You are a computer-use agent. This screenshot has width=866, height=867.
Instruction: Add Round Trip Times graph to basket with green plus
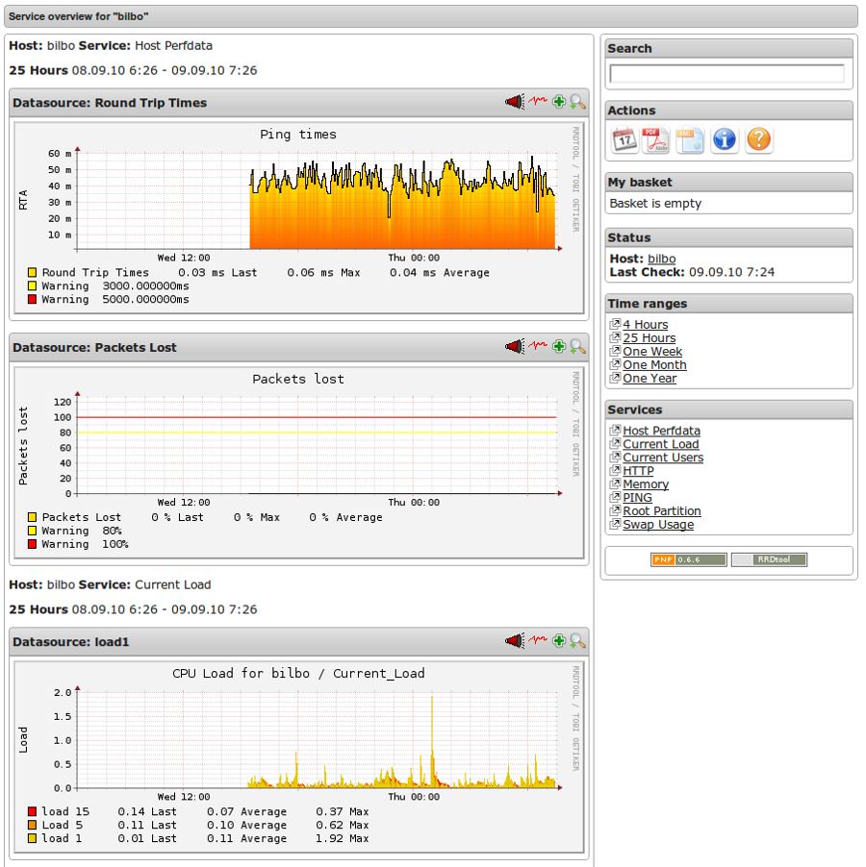pos(559,101)
